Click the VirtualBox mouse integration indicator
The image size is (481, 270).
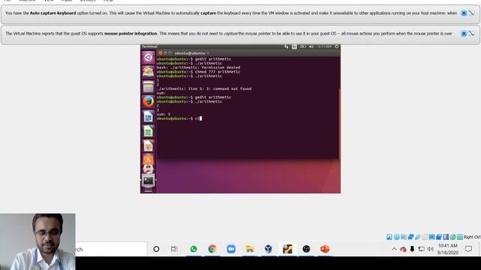point(452,237)
